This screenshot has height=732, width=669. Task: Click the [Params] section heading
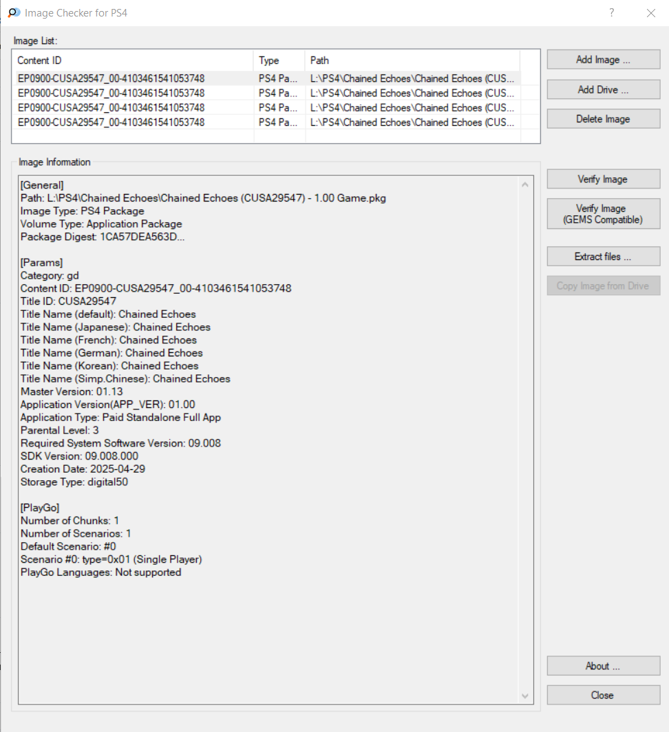coord(41,262)
